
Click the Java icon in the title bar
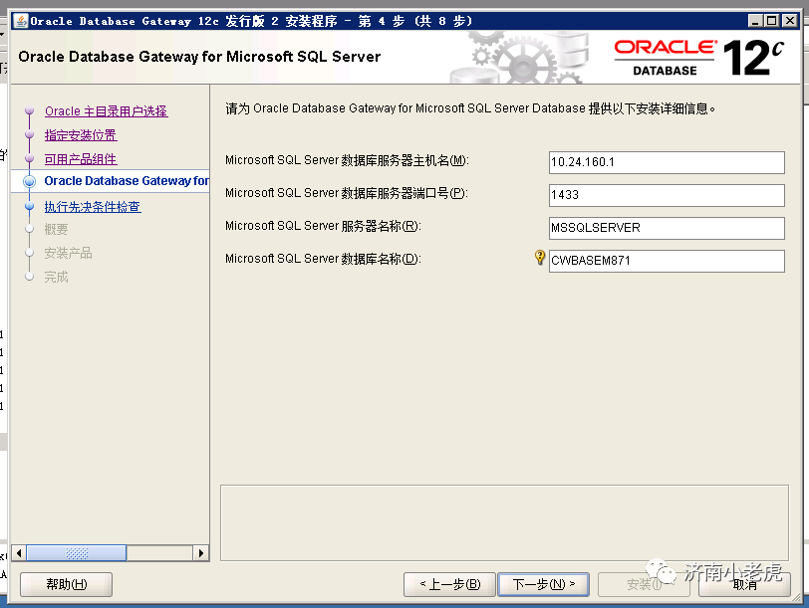[21, 21]
